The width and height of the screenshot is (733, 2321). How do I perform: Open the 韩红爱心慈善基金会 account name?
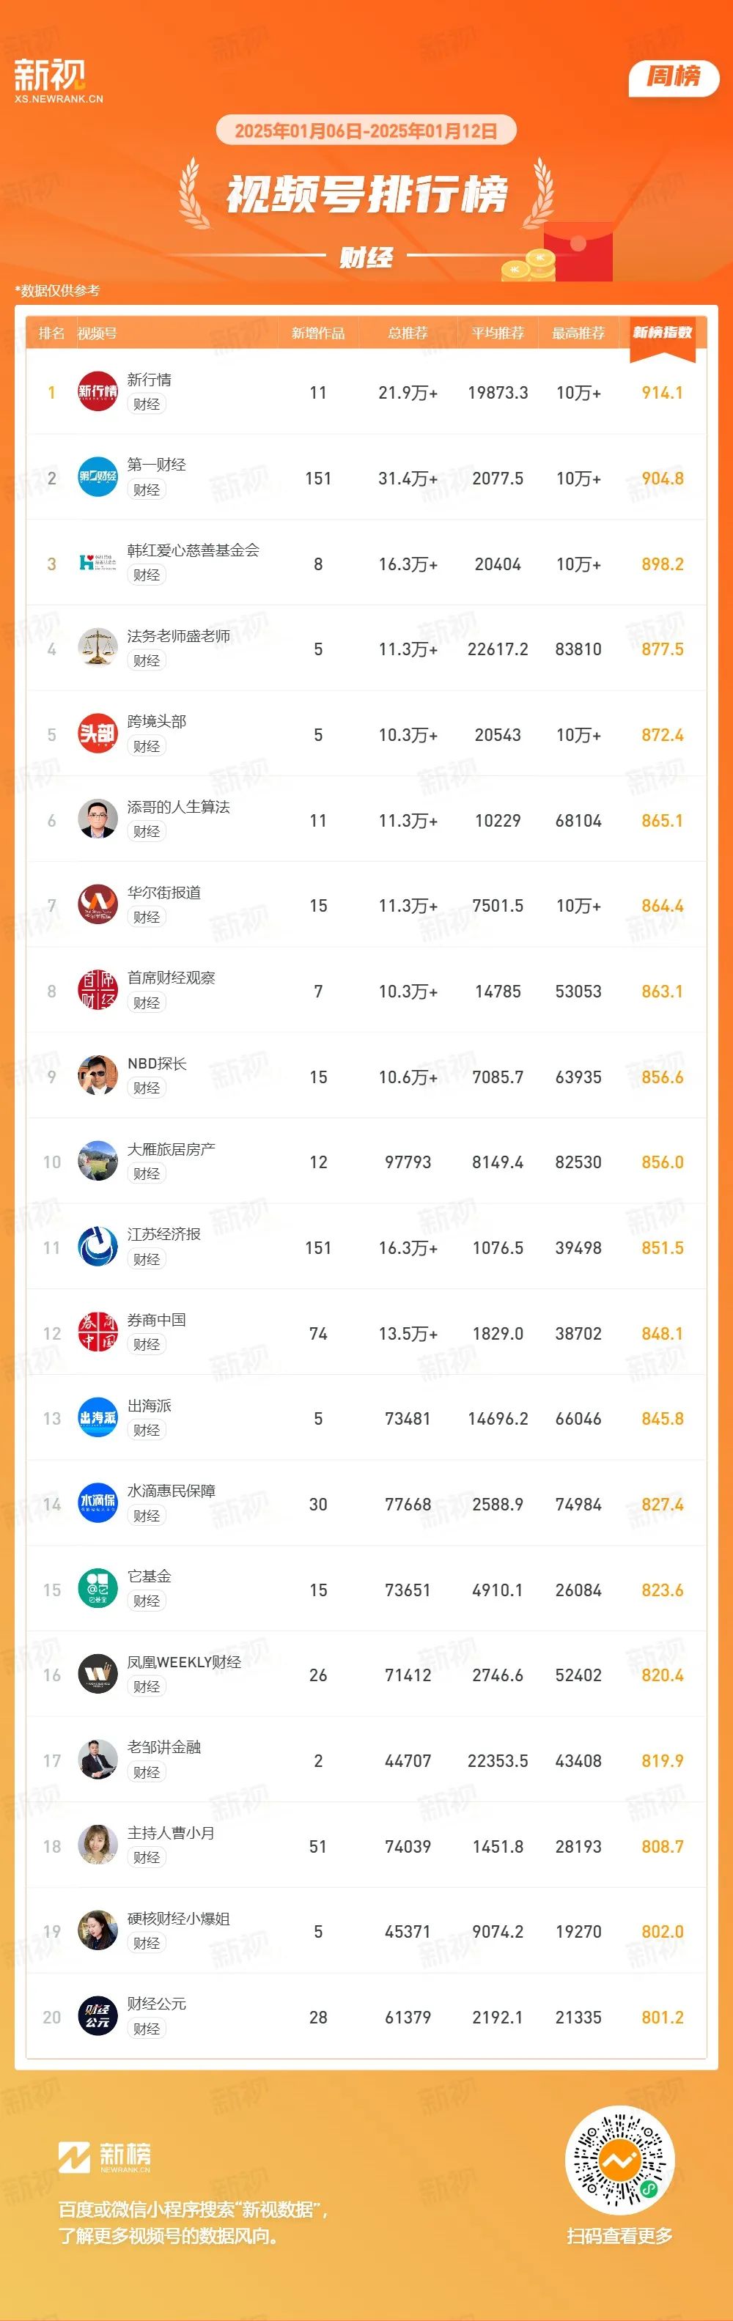click(193, 550)
